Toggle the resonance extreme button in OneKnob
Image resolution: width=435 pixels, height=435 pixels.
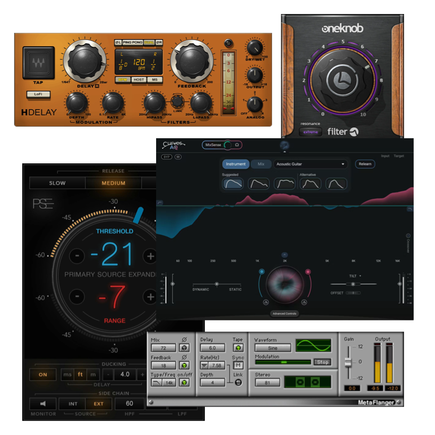coord(310,132)
